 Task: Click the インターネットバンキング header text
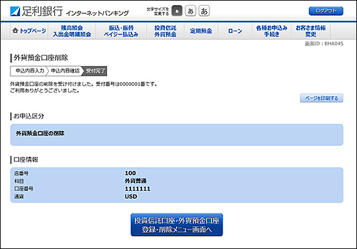click(97, 13)
